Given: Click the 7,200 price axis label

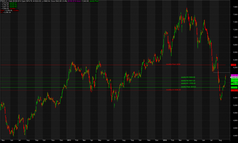Looking at the screenshot, I should tap(235, 29).
